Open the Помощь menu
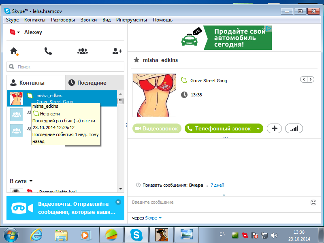The width and height of the screenshot is (324, 243). tap(162, 20)
